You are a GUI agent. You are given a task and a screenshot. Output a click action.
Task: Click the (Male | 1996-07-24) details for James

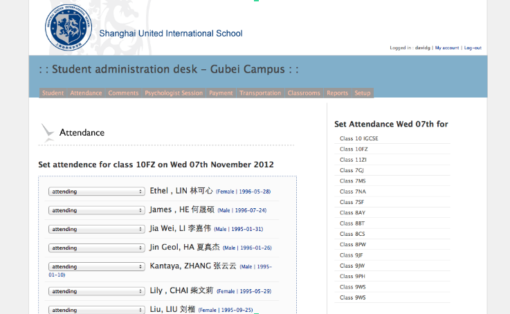point(242,211)
